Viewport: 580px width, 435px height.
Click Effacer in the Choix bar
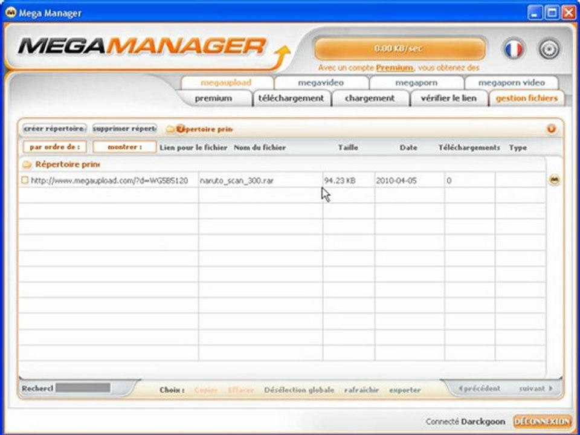pyautogui.click(x=241, y=390)
